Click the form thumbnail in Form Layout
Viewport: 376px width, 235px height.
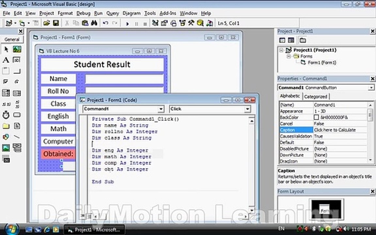point(325,211)
